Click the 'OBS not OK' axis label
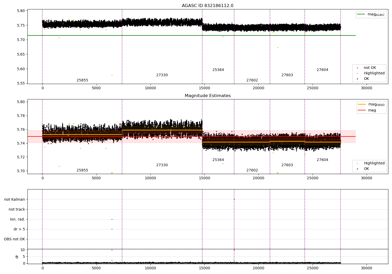The height and width of the screenshot is (274, 392). (x=14, y=239)
